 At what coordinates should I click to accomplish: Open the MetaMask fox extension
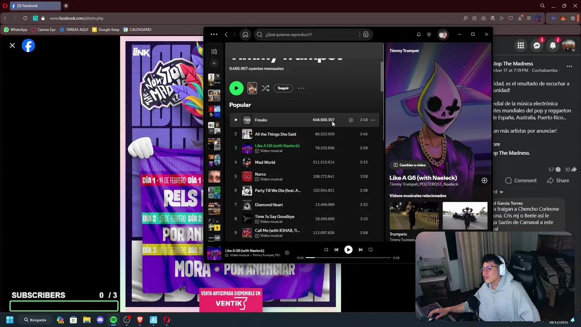click(563, 18)
